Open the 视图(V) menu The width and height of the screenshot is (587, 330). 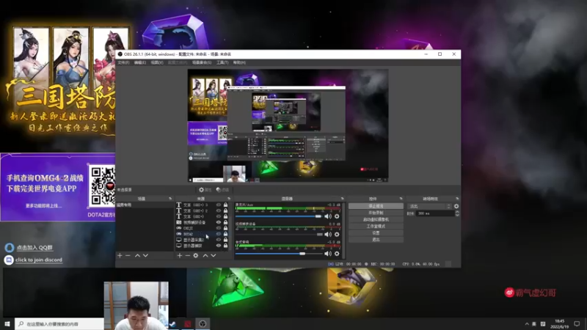pyautogui.click(x=157, y=62)
